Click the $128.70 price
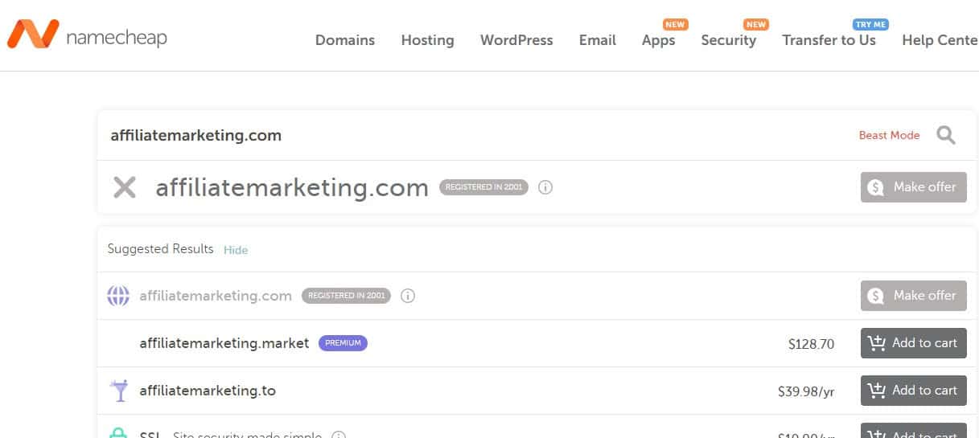This screenshot has height=438, width=979. (811, 344)
